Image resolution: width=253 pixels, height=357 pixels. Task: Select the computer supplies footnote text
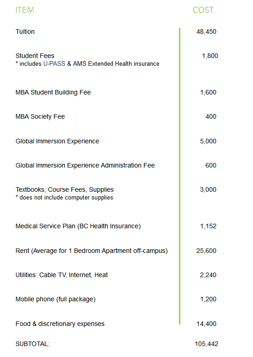[x=64, y=198]
